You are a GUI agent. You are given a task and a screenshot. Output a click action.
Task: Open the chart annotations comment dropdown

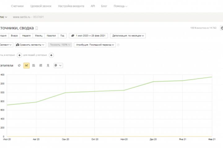[58, 65]
